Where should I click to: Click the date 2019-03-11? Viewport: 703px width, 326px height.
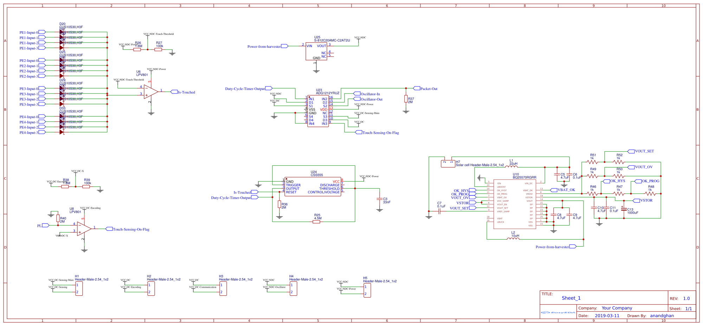607,316
